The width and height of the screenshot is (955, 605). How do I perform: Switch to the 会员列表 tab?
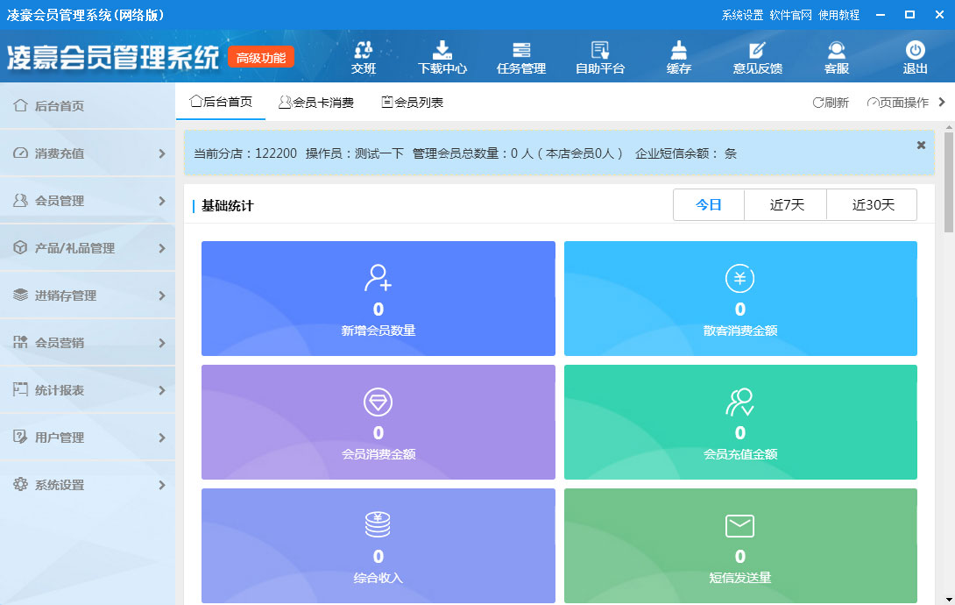click(413, 103)
